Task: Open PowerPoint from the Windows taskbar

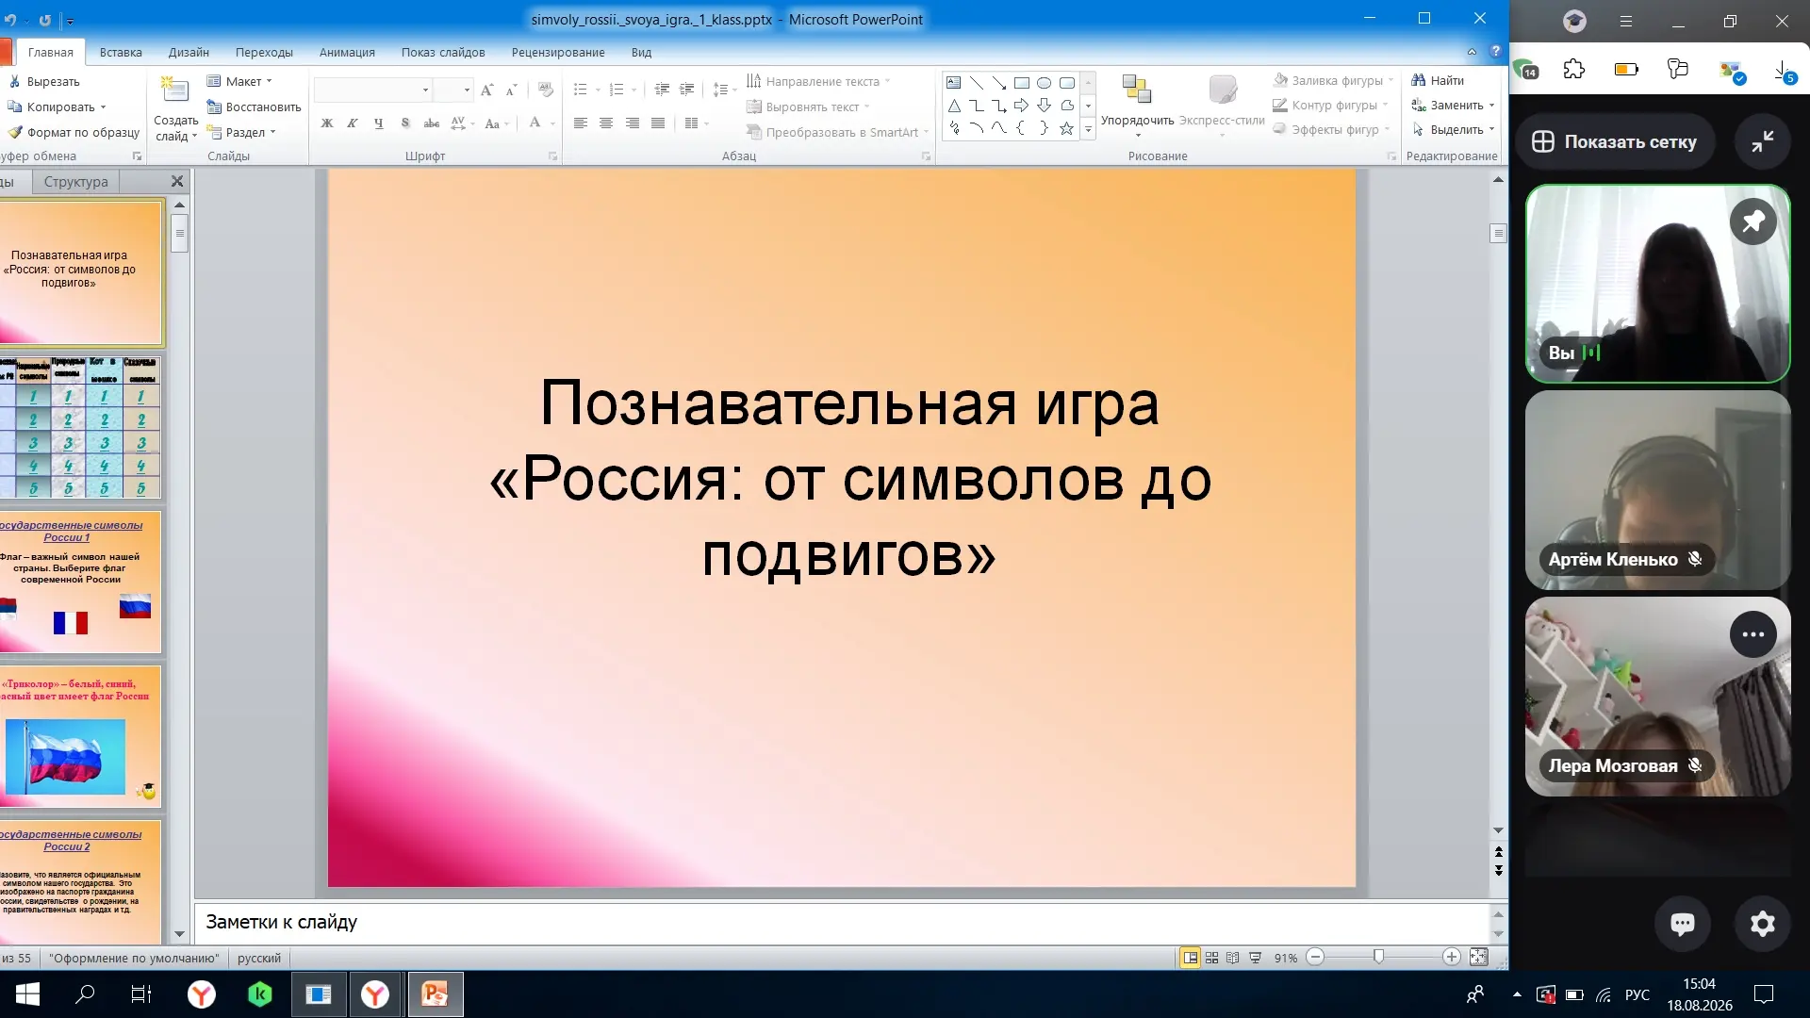Action: 435,994
